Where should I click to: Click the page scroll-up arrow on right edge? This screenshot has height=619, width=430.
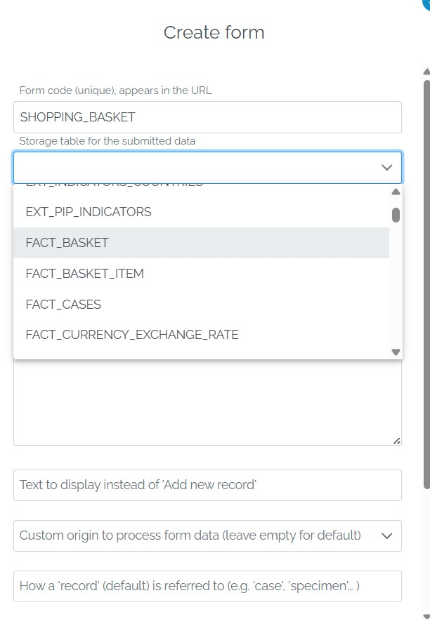coord(424,71)
